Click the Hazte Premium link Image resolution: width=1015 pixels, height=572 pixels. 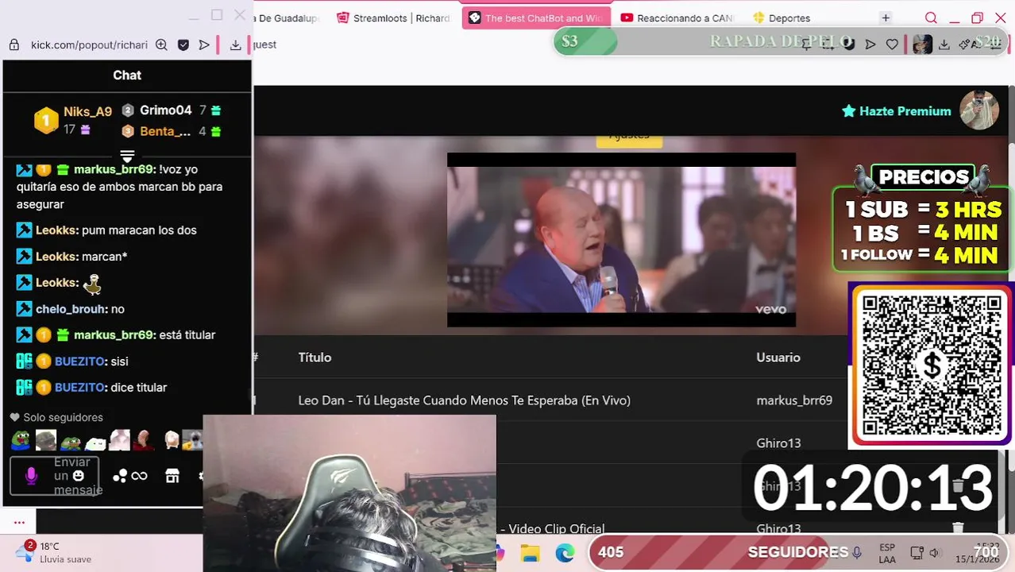[896, 111]
